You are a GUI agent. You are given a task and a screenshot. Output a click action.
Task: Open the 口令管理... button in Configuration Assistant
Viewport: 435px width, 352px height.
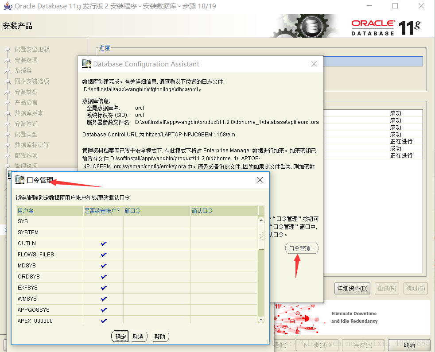(x=302, y=248)
